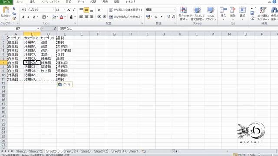Toggle Bold formatting
This screenshot has height=156, width=278.
point(23,17)
